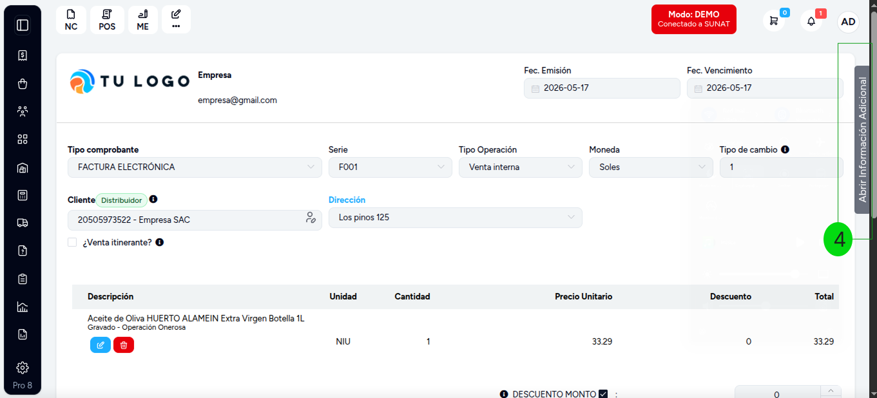Open the shopping cart icon

[774, 21]
